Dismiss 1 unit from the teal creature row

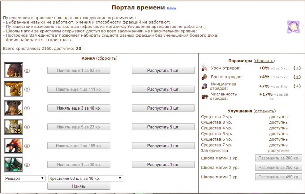163,165
